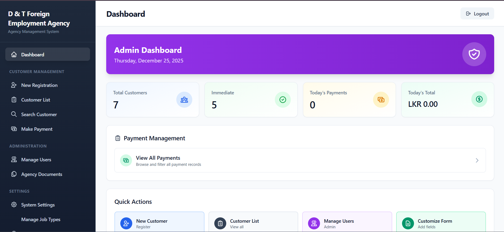This screenshot has height=232, width=504.
Task: Open New Registration from the sidebar
Action: pos(39,85)
